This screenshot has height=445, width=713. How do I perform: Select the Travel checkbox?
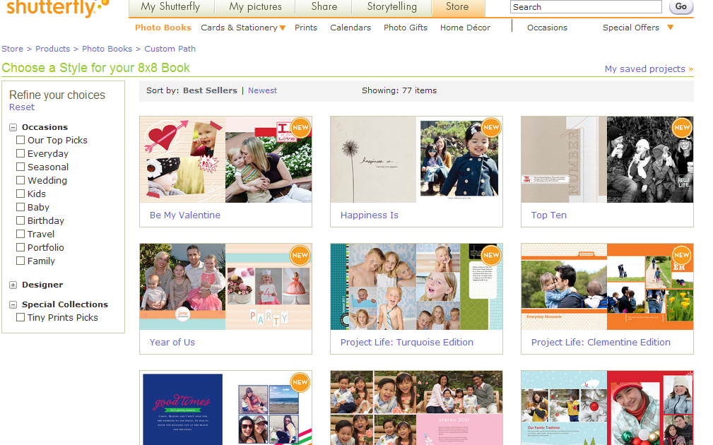(x=20, y=234)
